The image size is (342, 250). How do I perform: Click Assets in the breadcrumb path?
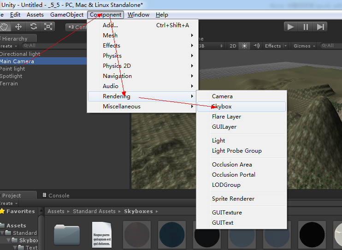click(56, 211)
